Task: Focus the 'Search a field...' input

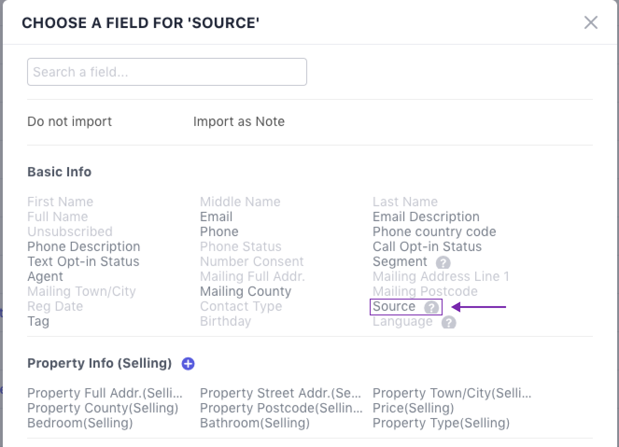Action: pyautogui.click(x=167, y=72)
